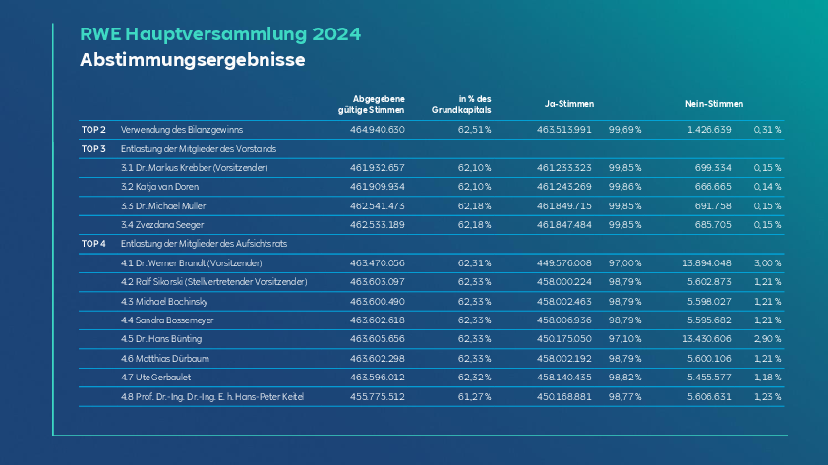Click '4.1 Dr. Werner Brandt (Vorsitzender)'
Image resolution: width=828 pixels, height=465 pixels.
(191, 263)
